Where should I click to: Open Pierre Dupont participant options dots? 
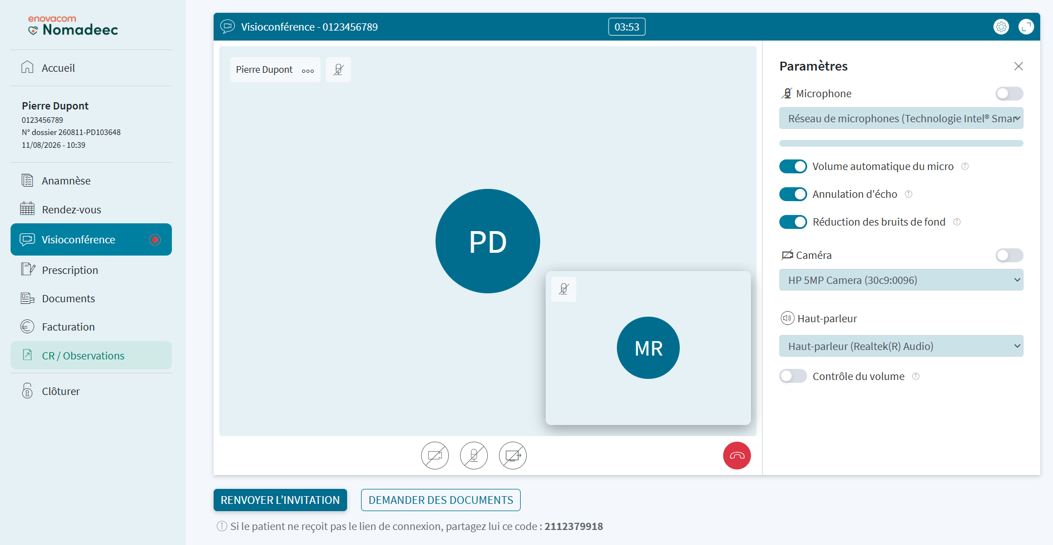point(308,71)
